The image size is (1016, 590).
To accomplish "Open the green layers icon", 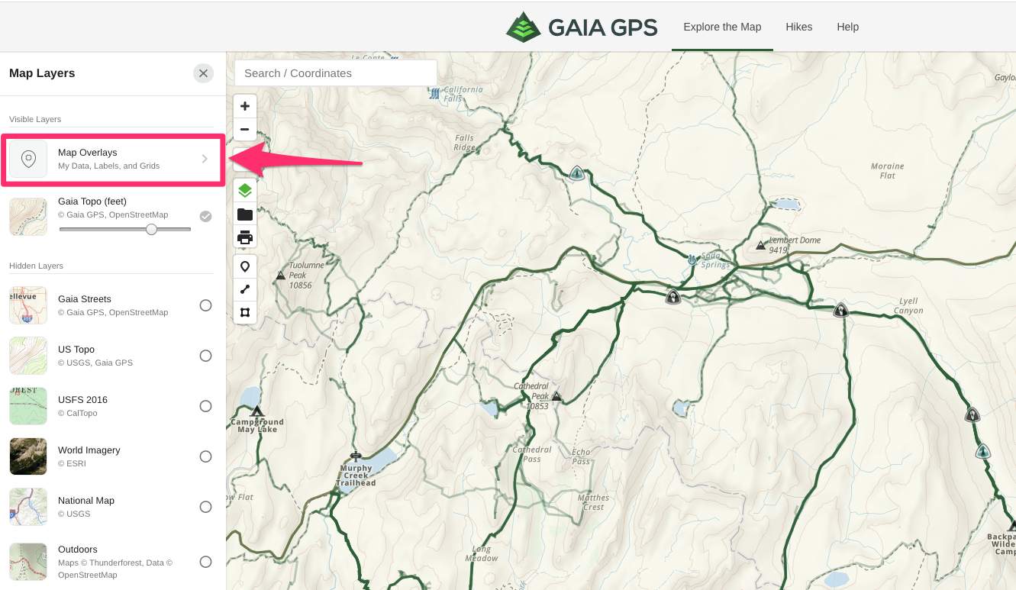I will (x=245, y=191).
